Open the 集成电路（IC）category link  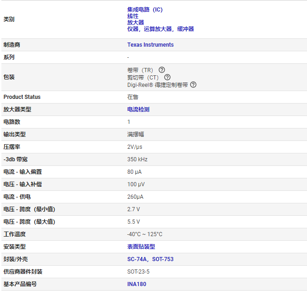click(x=145, y=9)
